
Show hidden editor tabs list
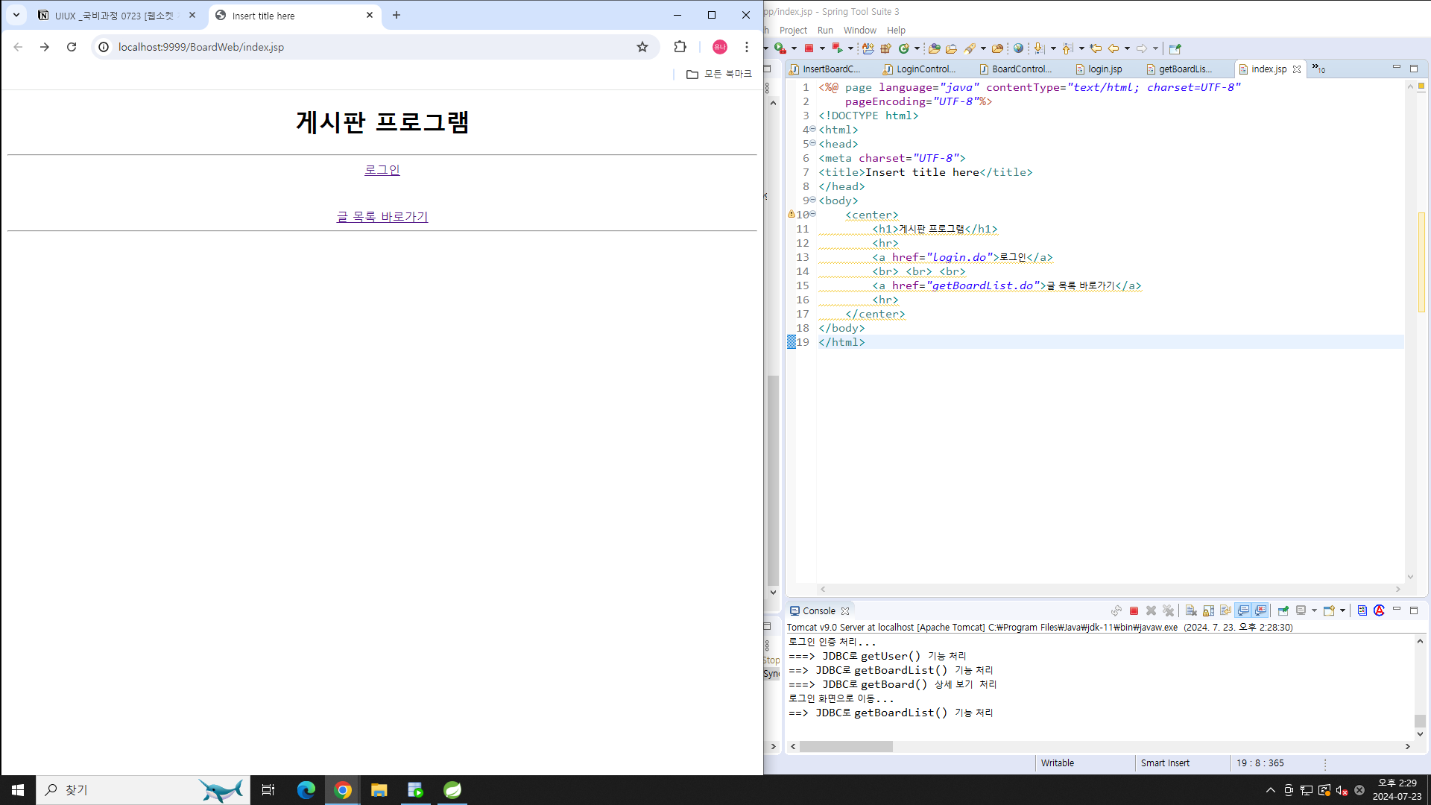[x=1318, y=69]
